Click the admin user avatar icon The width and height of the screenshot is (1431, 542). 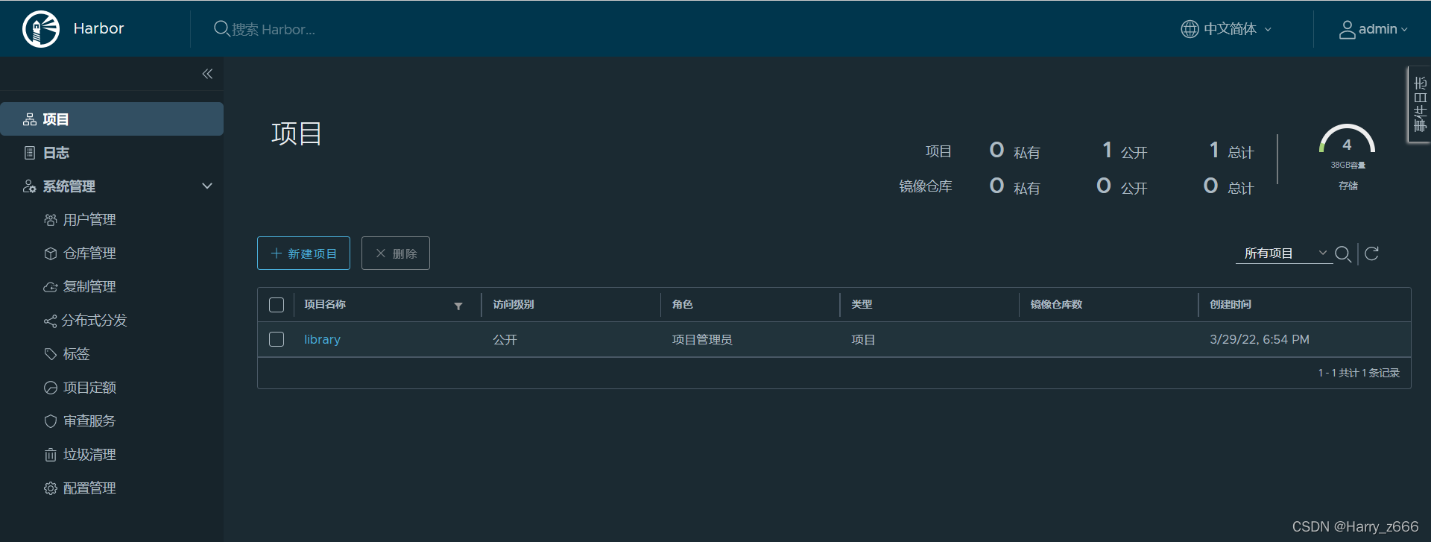[1347, 30]
